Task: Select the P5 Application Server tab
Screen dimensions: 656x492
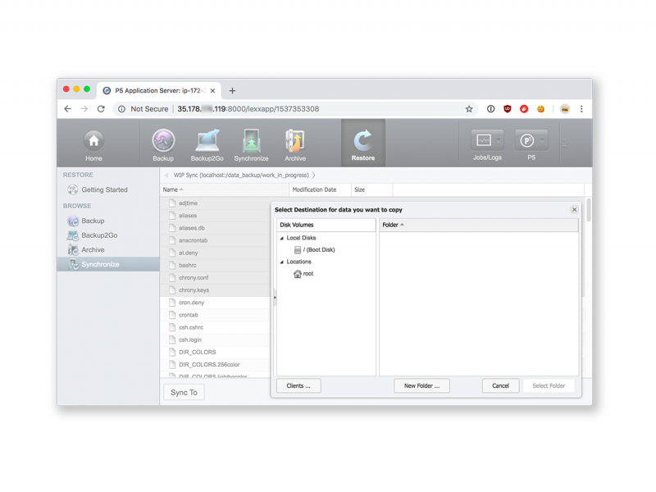Action: click(159, 90)
